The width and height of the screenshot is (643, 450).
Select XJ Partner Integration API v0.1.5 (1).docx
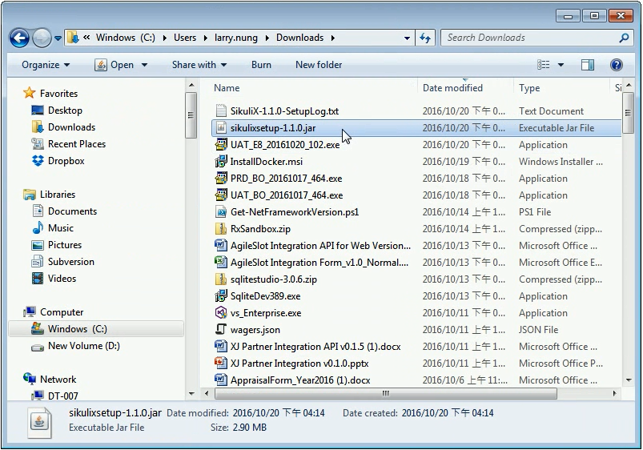tap(315, 347)
